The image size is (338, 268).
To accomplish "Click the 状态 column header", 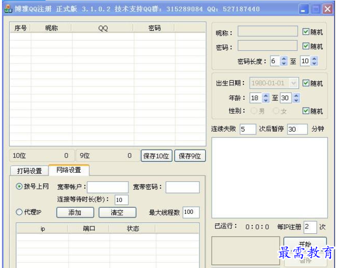I will [133, 228].
